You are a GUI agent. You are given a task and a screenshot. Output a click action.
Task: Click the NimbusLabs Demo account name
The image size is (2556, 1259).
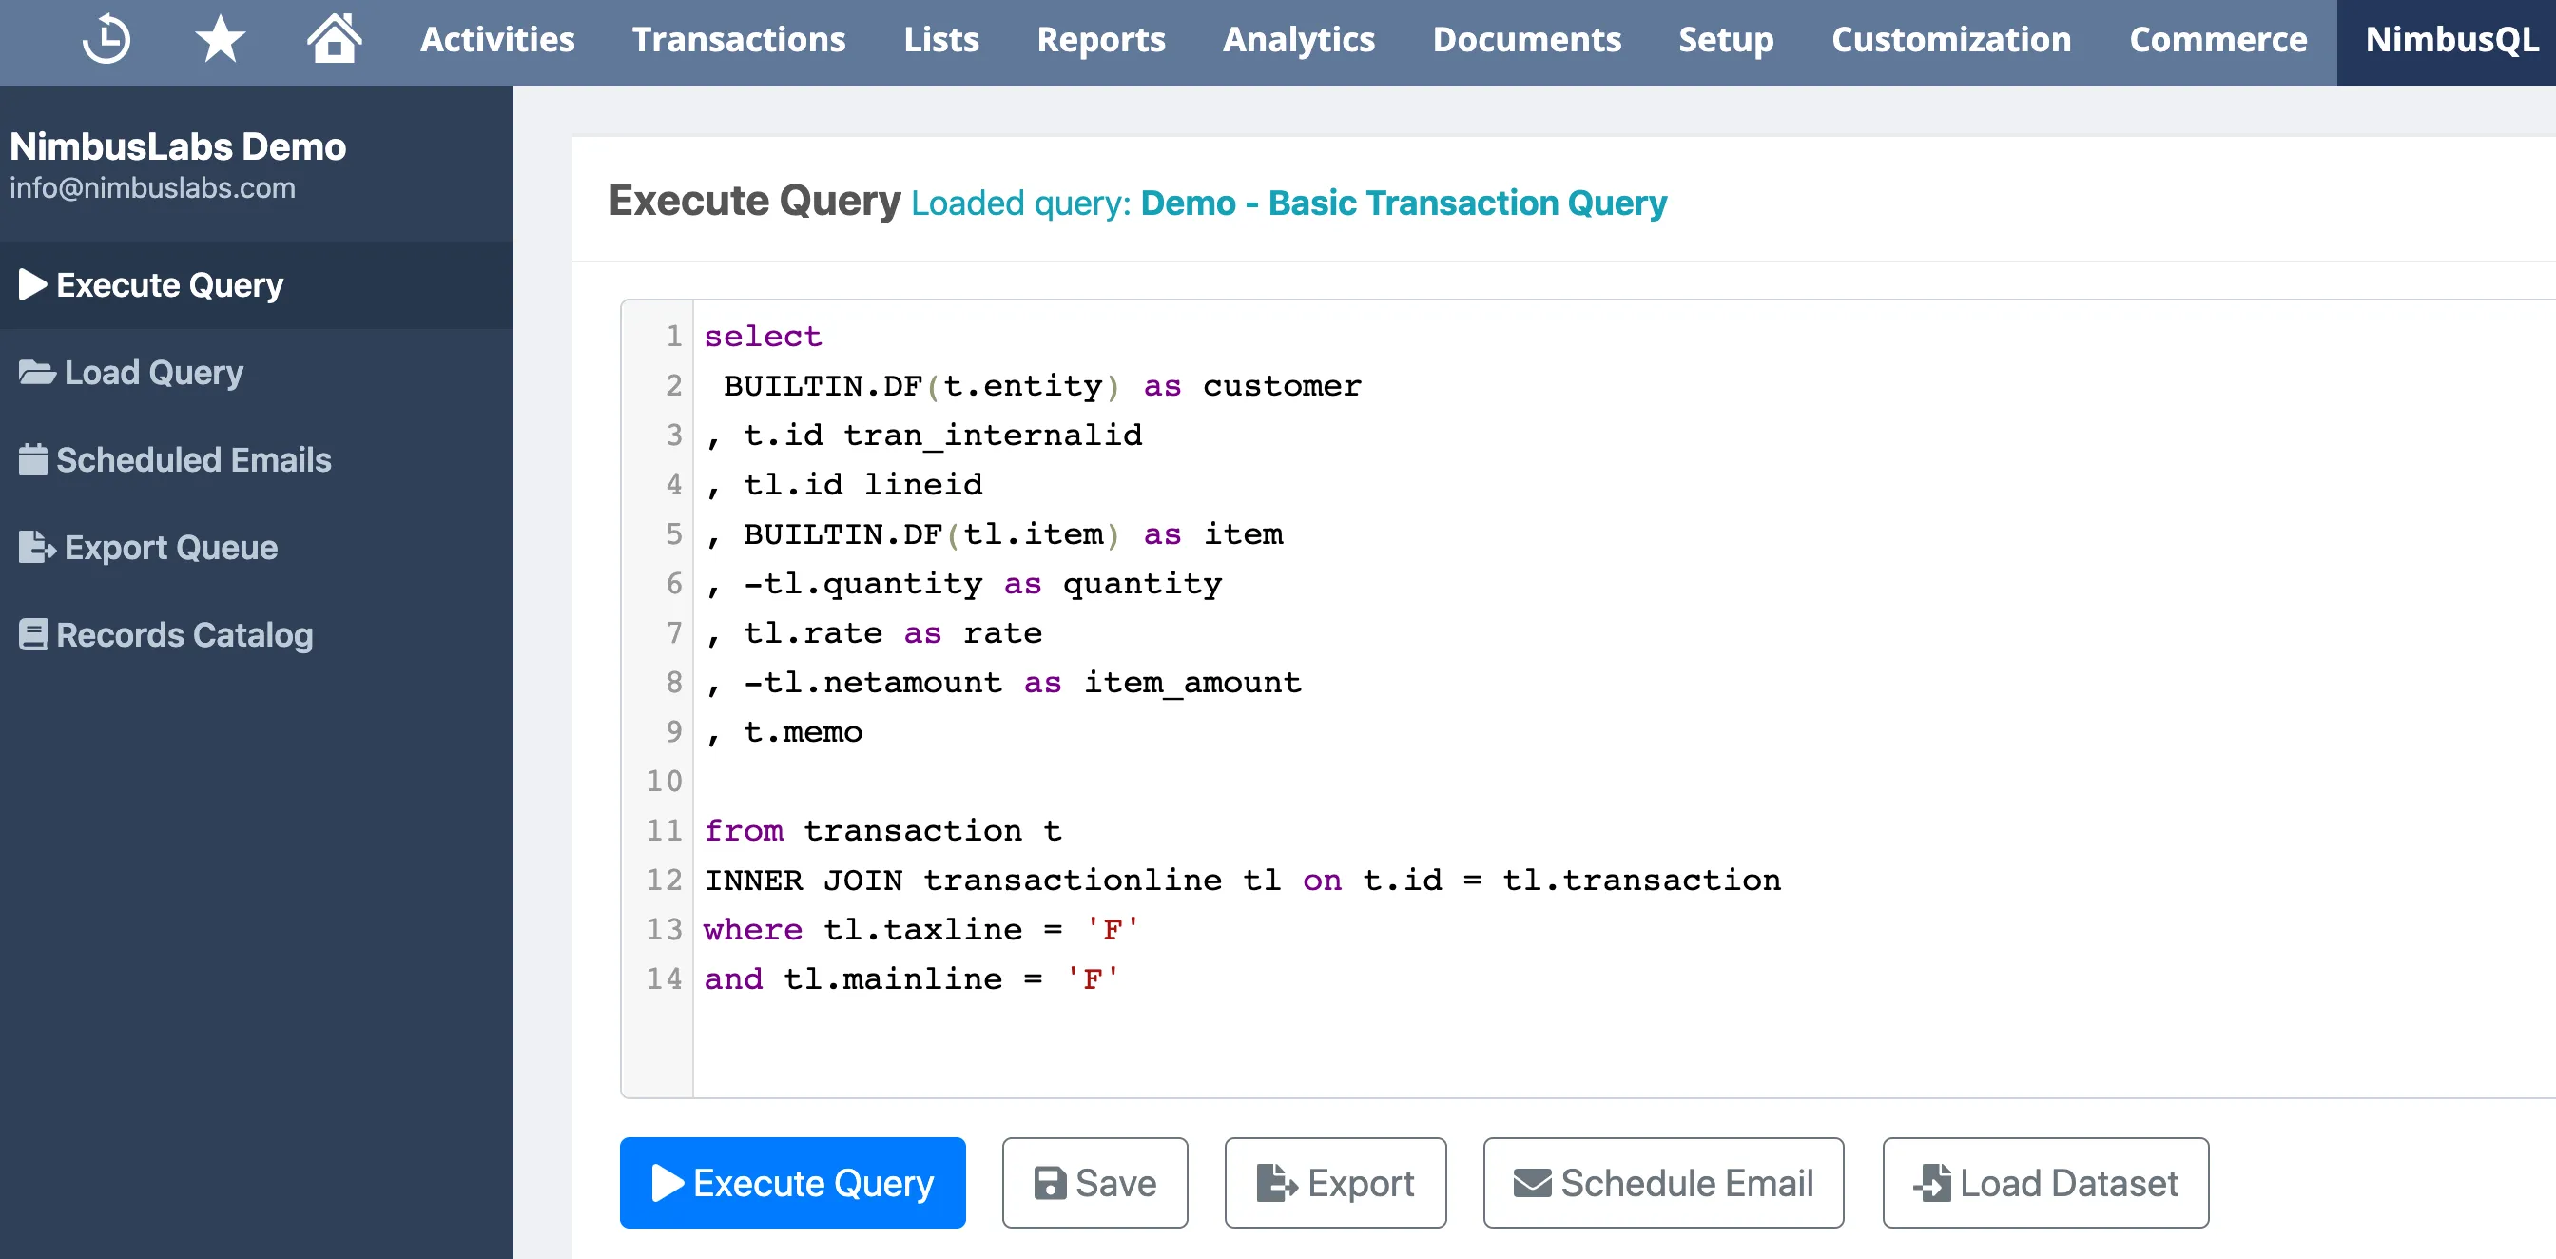178,146
